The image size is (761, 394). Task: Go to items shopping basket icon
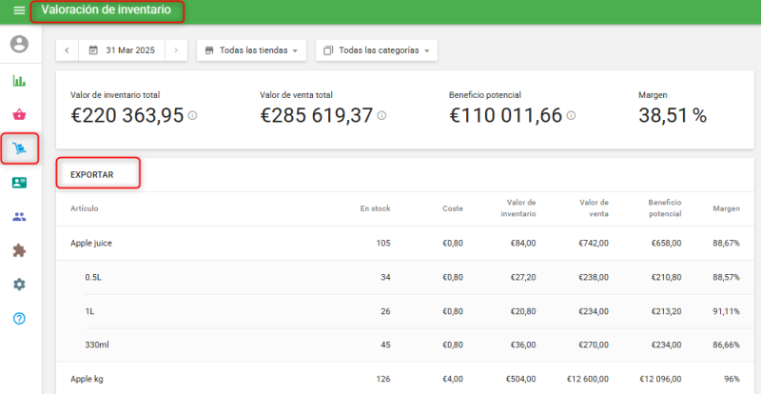pos(19,115)
